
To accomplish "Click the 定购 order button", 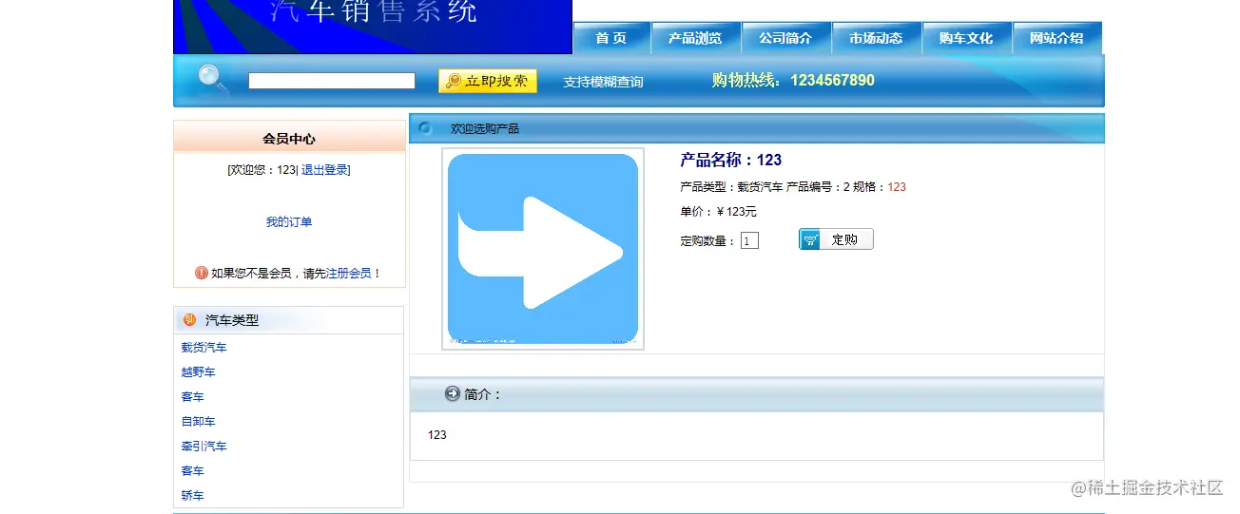I will pos(836,239).
